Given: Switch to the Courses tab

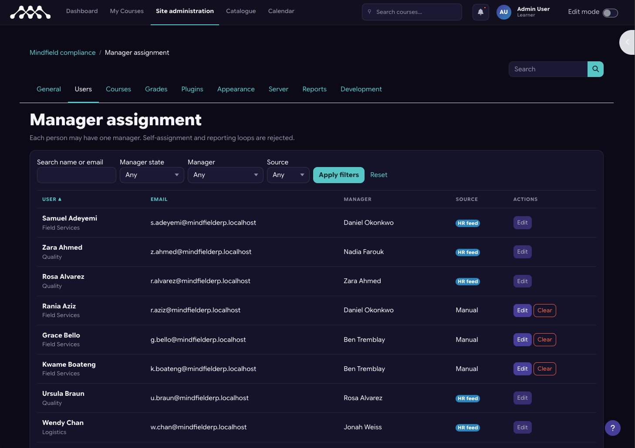Looking at the screenshot, I should point(118,89).
